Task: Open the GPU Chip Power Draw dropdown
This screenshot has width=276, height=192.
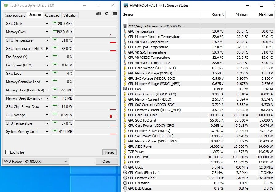Action: tap(47, 107)
